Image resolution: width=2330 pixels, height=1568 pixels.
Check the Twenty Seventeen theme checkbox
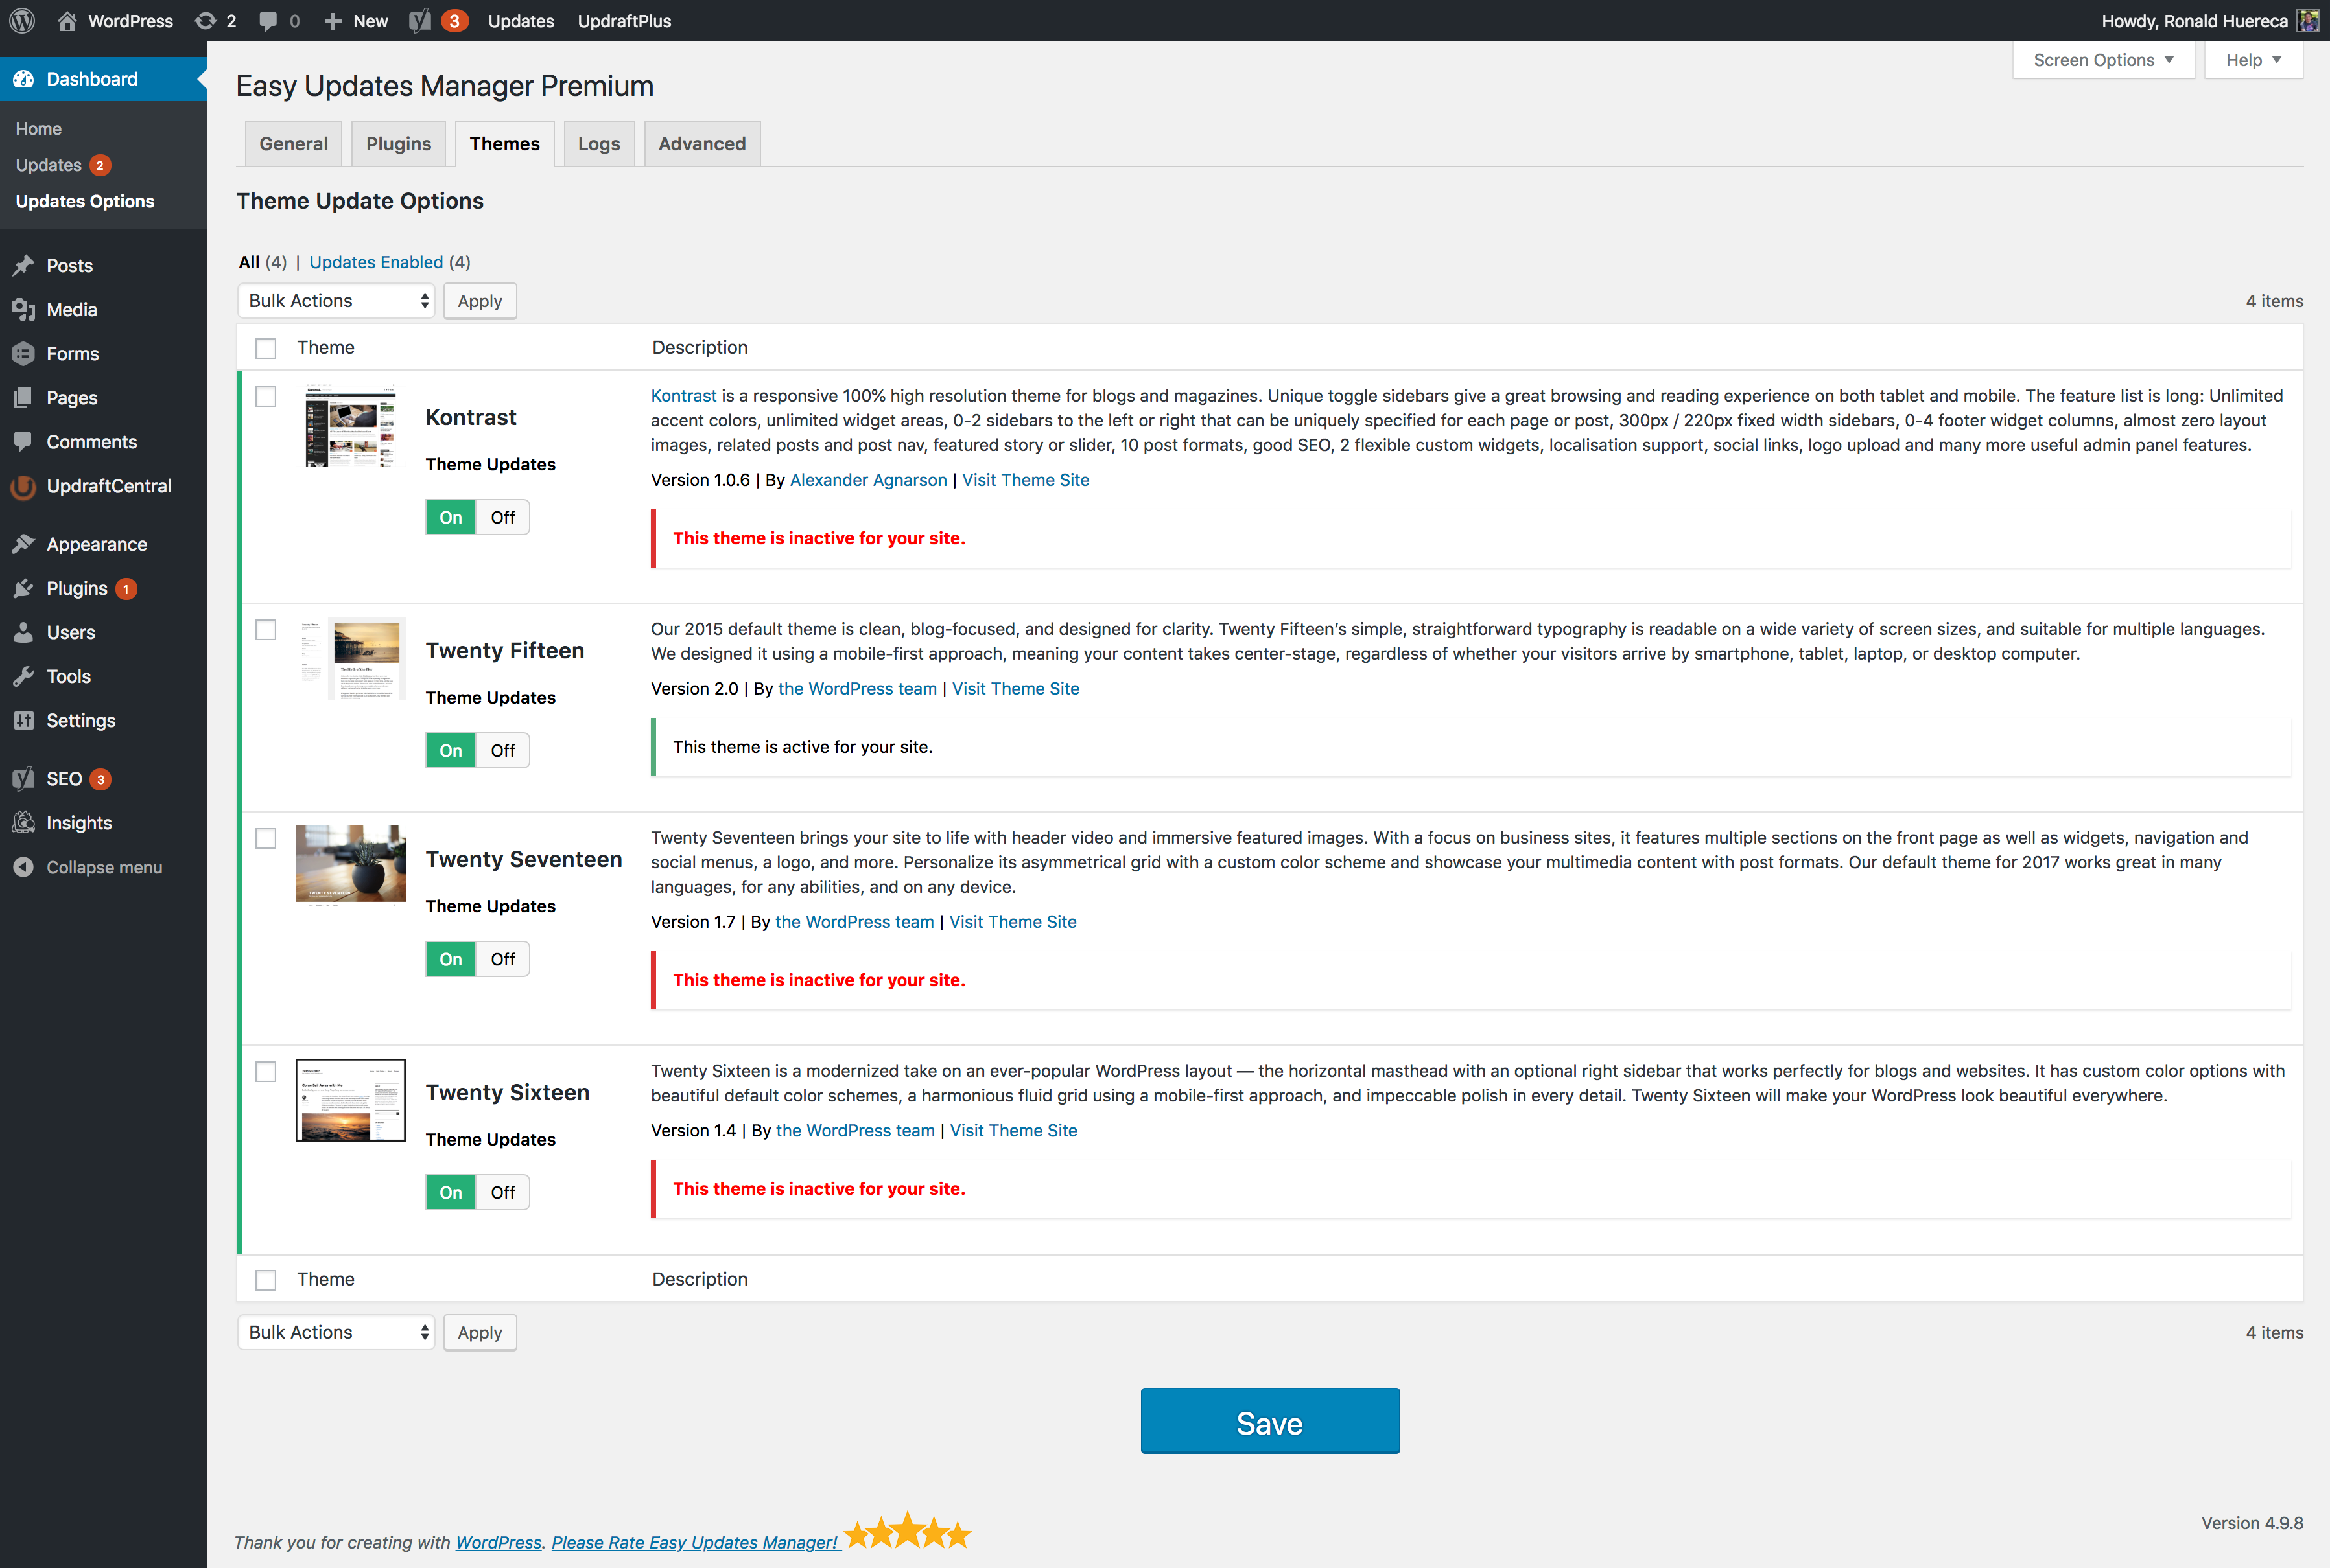(x=265, y=839)
